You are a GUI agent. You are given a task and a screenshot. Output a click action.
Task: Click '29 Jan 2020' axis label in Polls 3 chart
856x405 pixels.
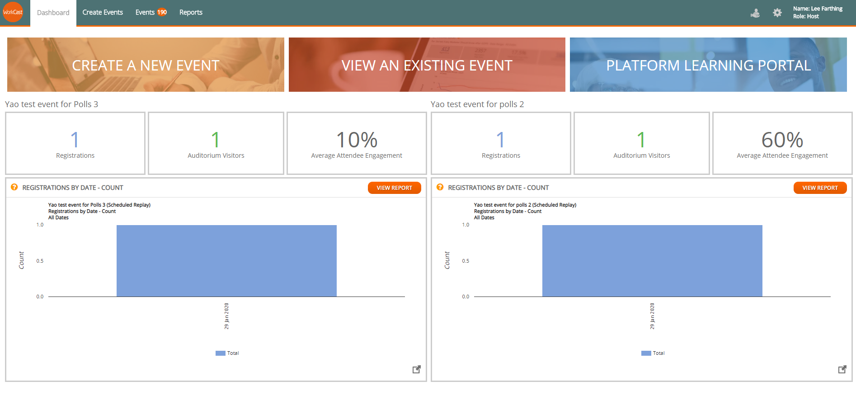(x=226, y=316)
